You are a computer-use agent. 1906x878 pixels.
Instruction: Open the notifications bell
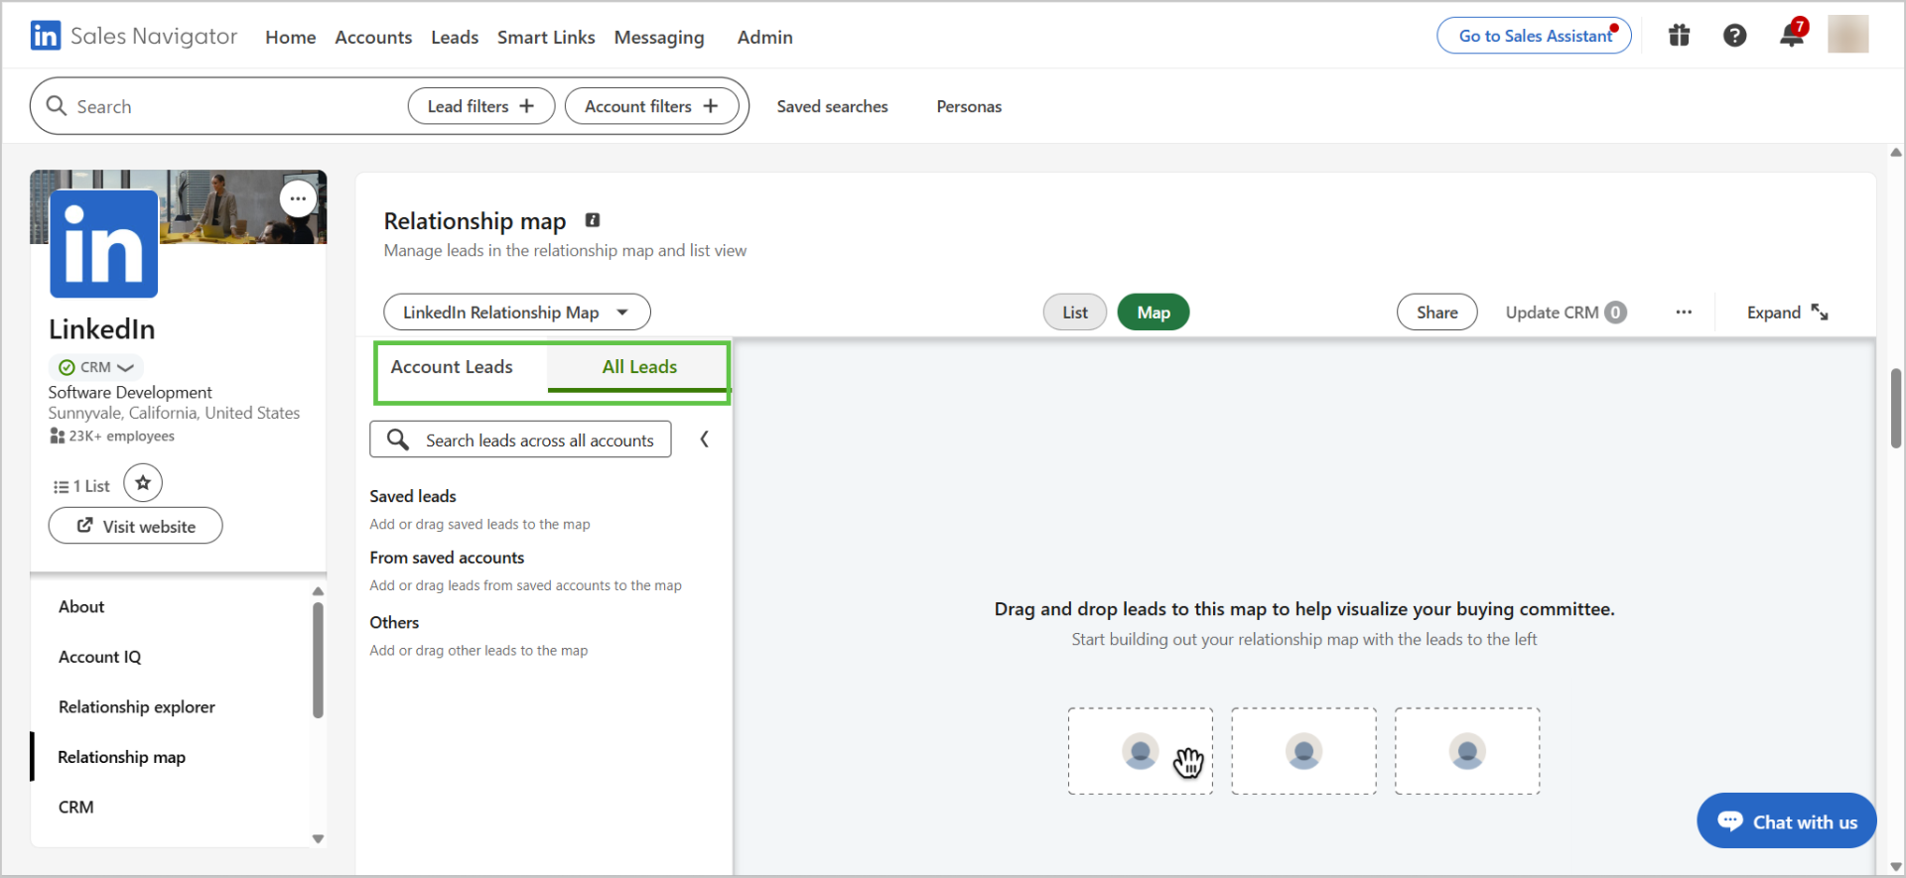tap(1792, 36)
